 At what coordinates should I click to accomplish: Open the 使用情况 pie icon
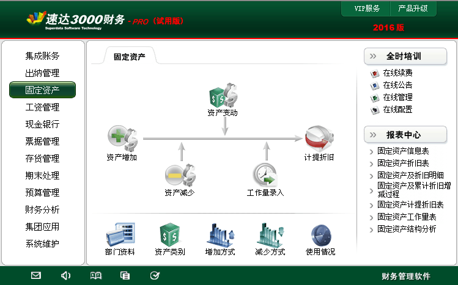coord(320,236)
